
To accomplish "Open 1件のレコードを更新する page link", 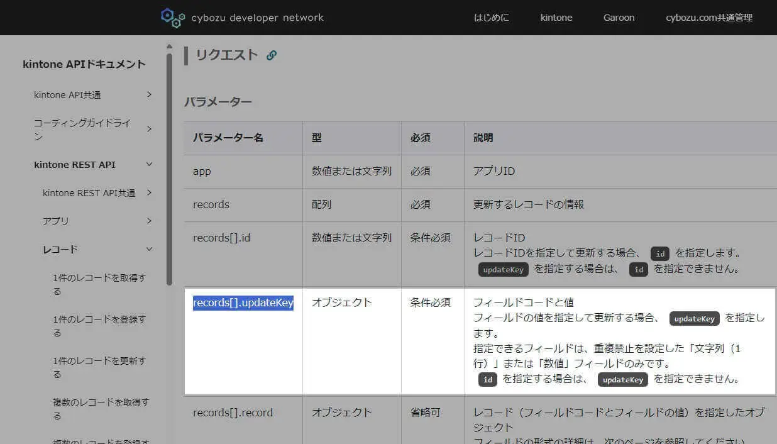I will tap(99, 367).
